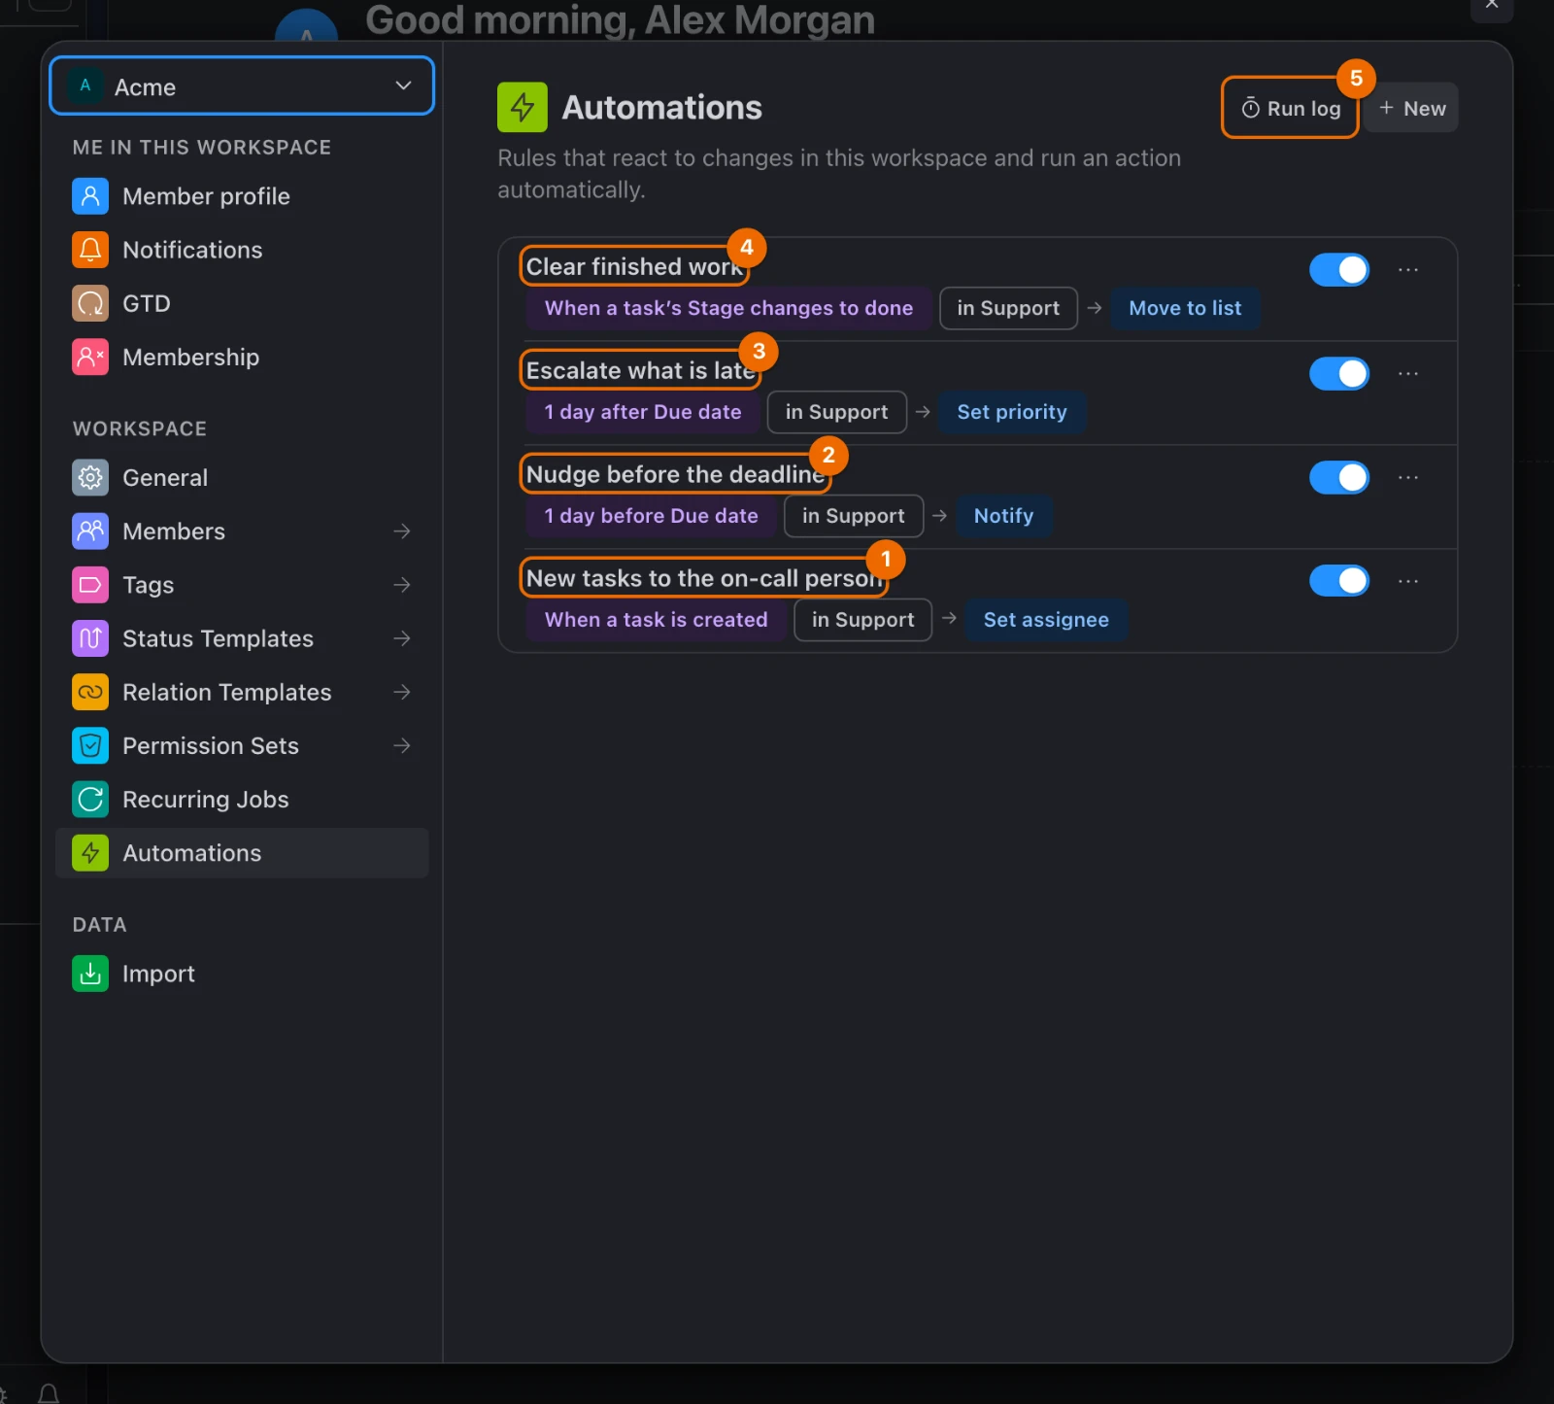
Task: Create a New automation
Action: 1411,108
